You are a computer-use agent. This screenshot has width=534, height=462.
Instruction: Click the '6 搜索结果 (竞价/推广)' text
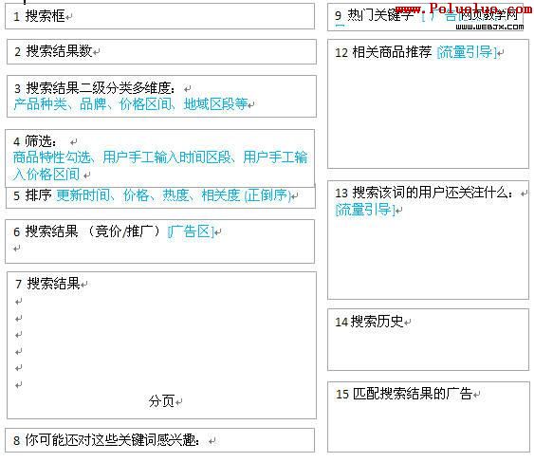[x=87, y=231]
